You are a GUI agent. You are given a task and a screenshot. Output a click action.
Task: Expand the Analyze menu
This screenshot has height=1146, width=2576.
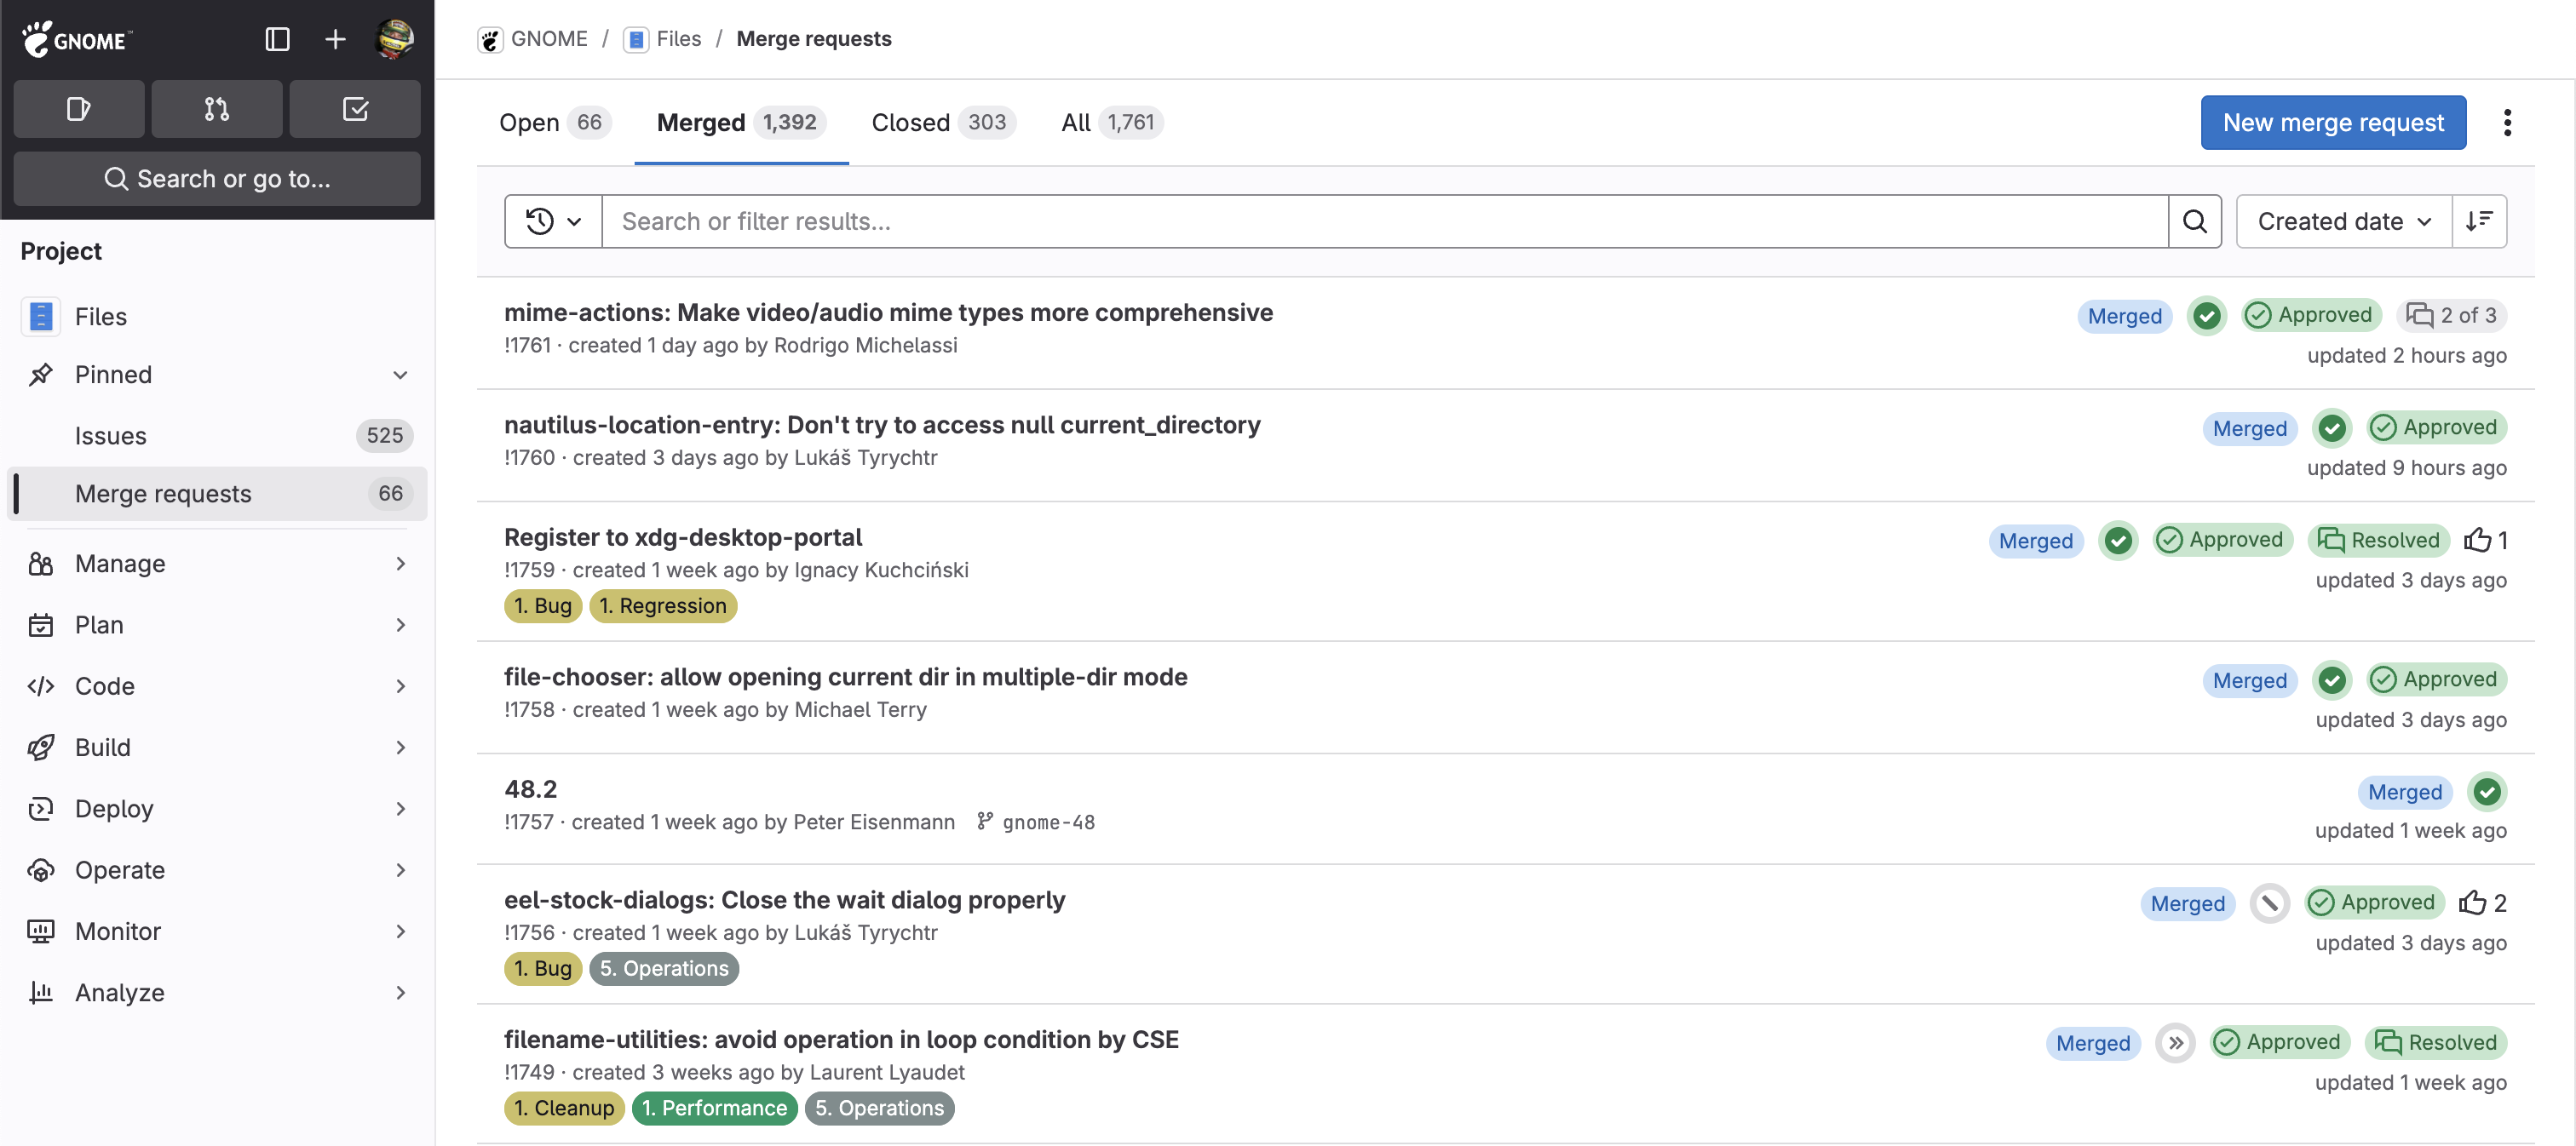click(x=217, y=993)
